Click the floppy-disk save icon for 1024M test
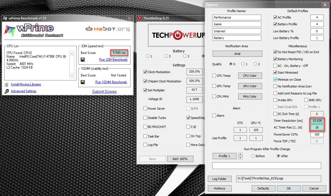The width and height of the screenshot is (331, 196). tap(83, 82)
